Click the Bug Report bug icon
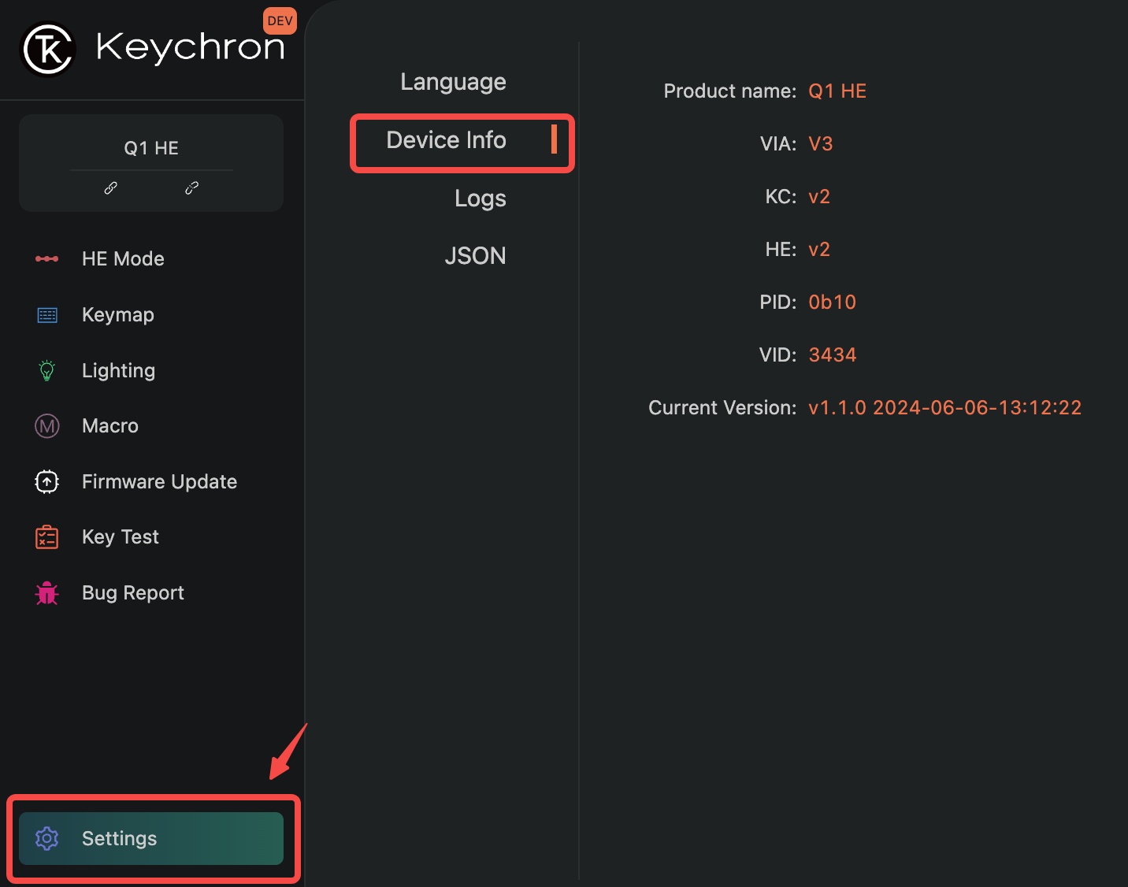 pos(47,593)
